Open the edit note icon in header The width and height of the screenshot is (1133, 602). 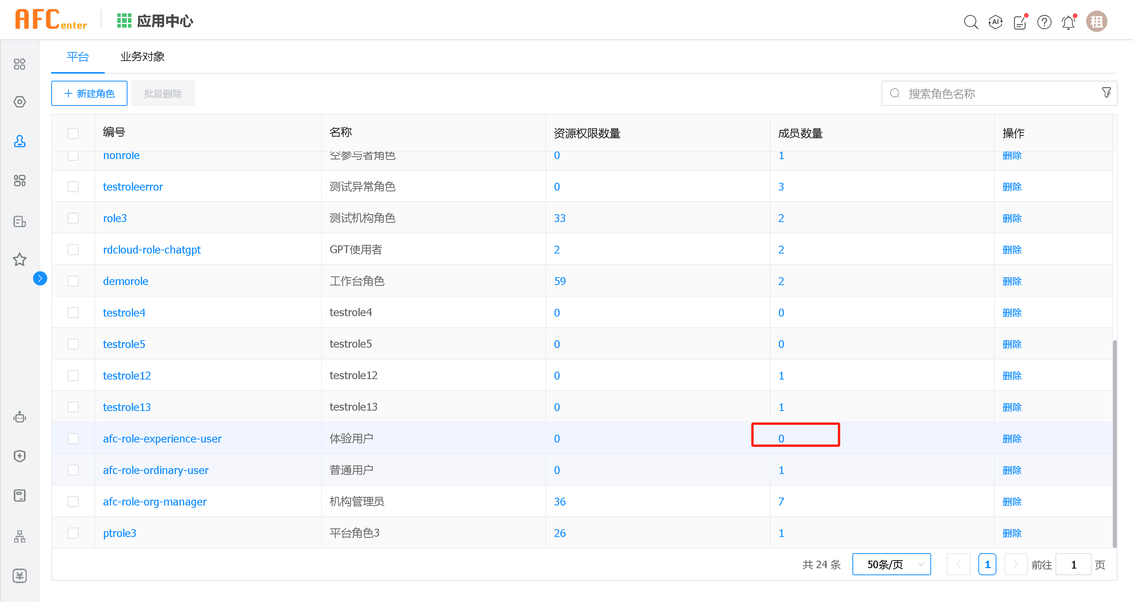coord(1020,22)
